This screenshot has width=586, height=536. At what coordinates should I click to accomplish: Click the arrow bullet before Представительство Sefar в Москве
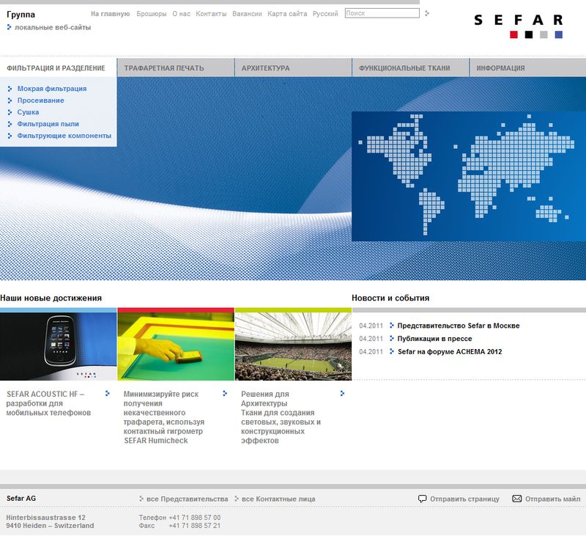coord(391,326)
